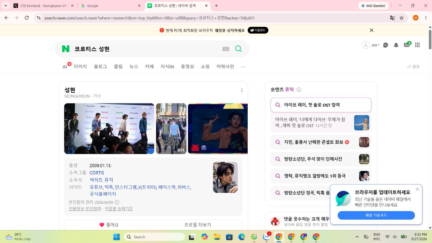The height and width of the screenshot is (243, 432).
Task: Open the press event photo thumbnail
Action: click(x=109, y=129)
